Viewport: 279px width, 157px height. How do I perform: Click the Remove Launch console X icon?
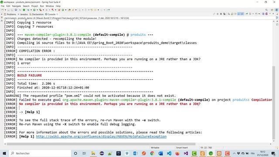pos(221,14)
